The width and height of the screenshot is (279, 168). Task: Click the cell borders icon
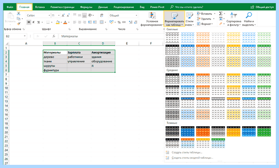coord(48,22)
